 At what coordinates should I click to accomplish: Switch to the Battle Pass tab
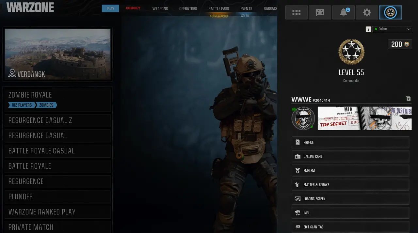[218, 8]
